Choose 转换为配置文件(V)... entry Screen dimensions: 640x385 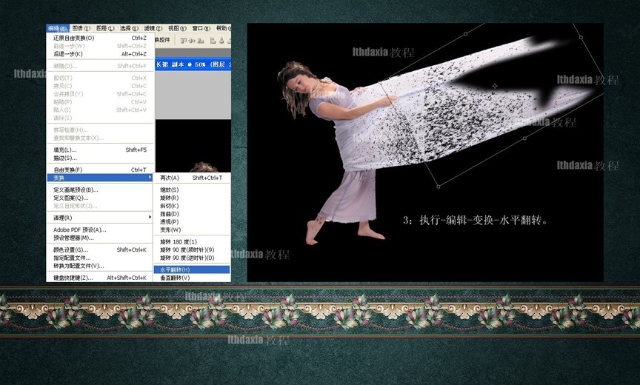(100, 266)
